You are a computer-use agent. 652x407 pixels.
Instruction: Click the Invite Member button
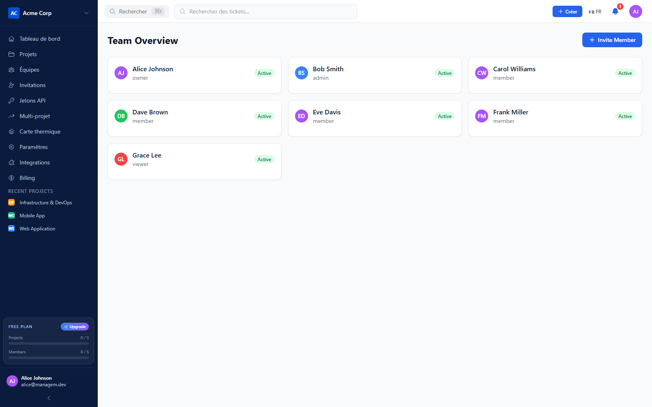(x=612, y=40)
